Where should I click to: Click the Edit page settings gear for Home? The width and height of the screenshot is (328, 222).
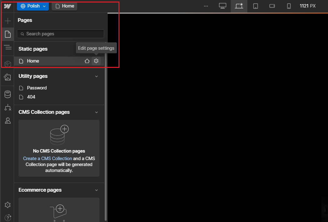96,61
